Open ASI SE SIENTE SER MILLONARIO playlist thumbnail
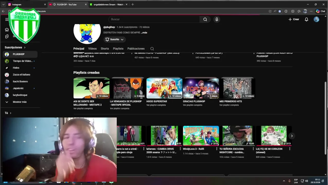Viewport: 328px width, 185px height. point(91,88)
